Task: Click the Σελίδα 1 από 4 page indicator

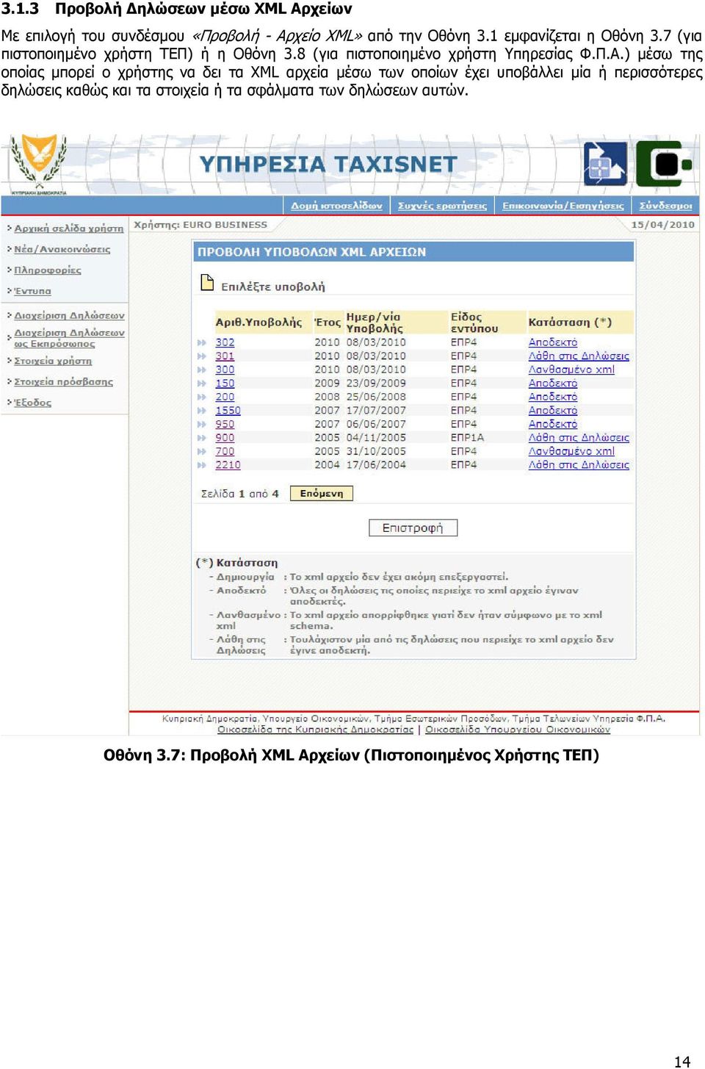Action: point(240,494)
